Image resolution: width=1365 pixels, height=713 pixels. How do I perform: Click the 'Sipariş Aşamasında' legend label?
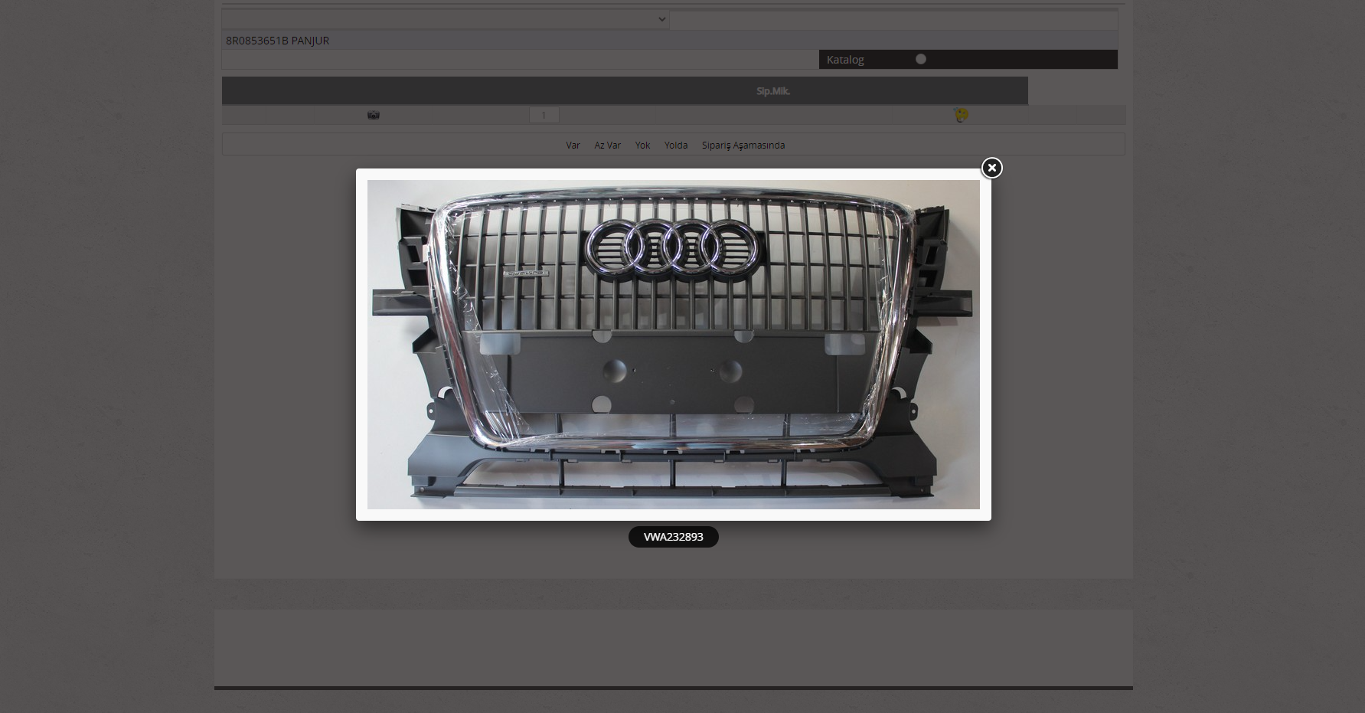click(743, 145)
